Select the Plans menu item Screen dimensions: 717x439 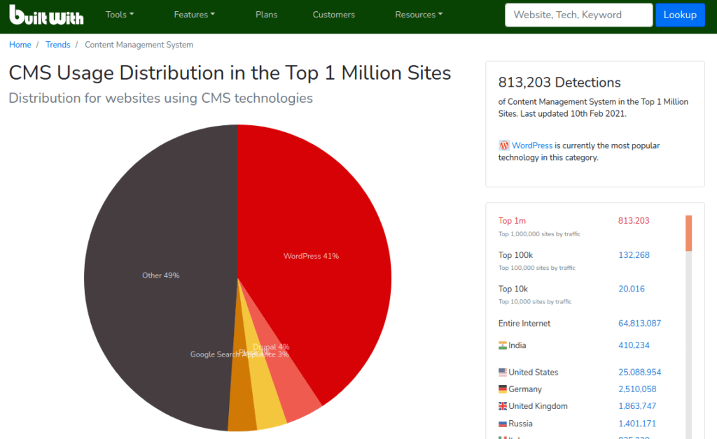266,14
